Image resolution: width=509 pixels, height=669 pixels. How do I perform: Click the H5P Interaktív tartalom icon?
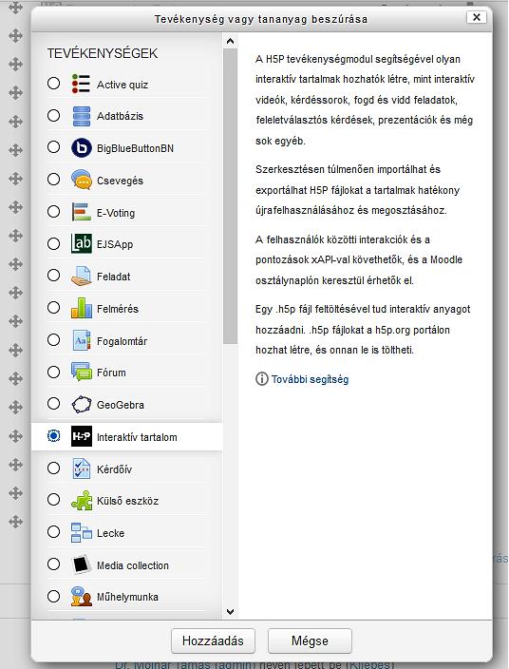(x=81, y=436)
